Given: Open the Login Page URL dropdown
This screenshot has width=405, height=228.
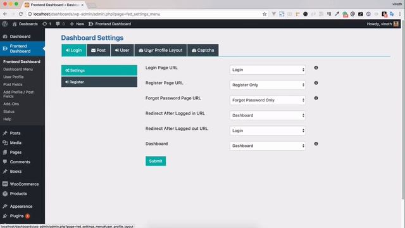Looking at the screenshot, I should pyautogui.click(x=268, y=70).
